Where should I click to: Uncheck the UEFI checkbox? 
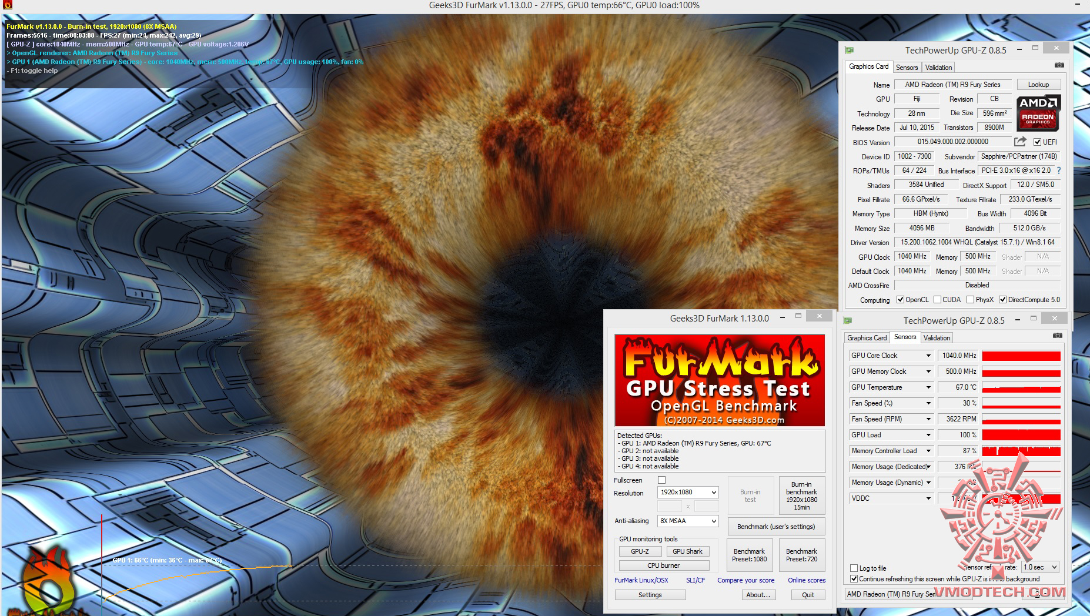[1038, 142]
